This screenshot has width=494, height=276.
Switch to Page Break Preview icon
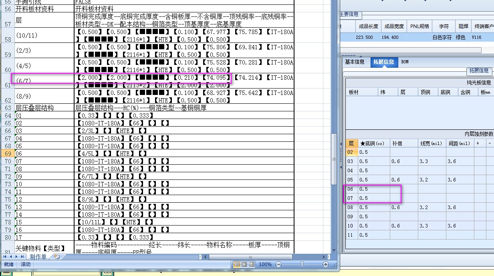(x=252, y=264)
